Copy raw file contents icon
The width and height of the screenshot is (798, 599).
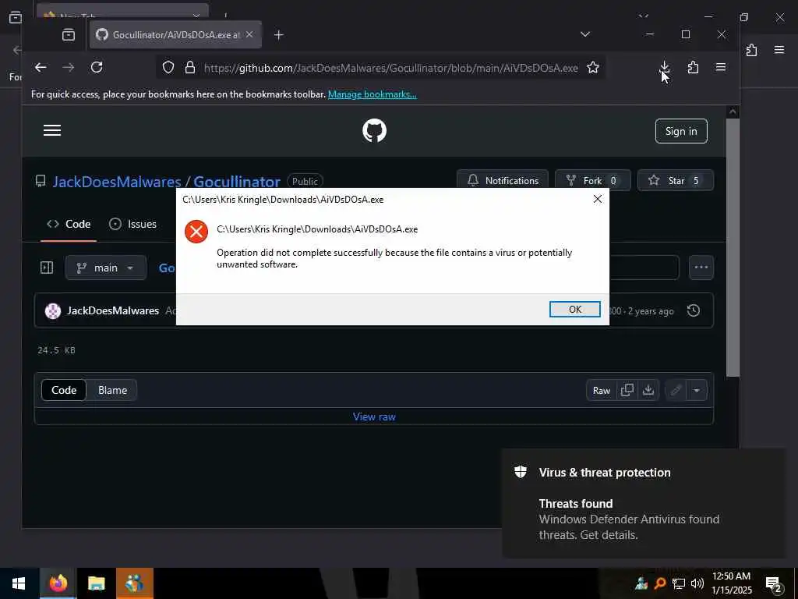627,391
